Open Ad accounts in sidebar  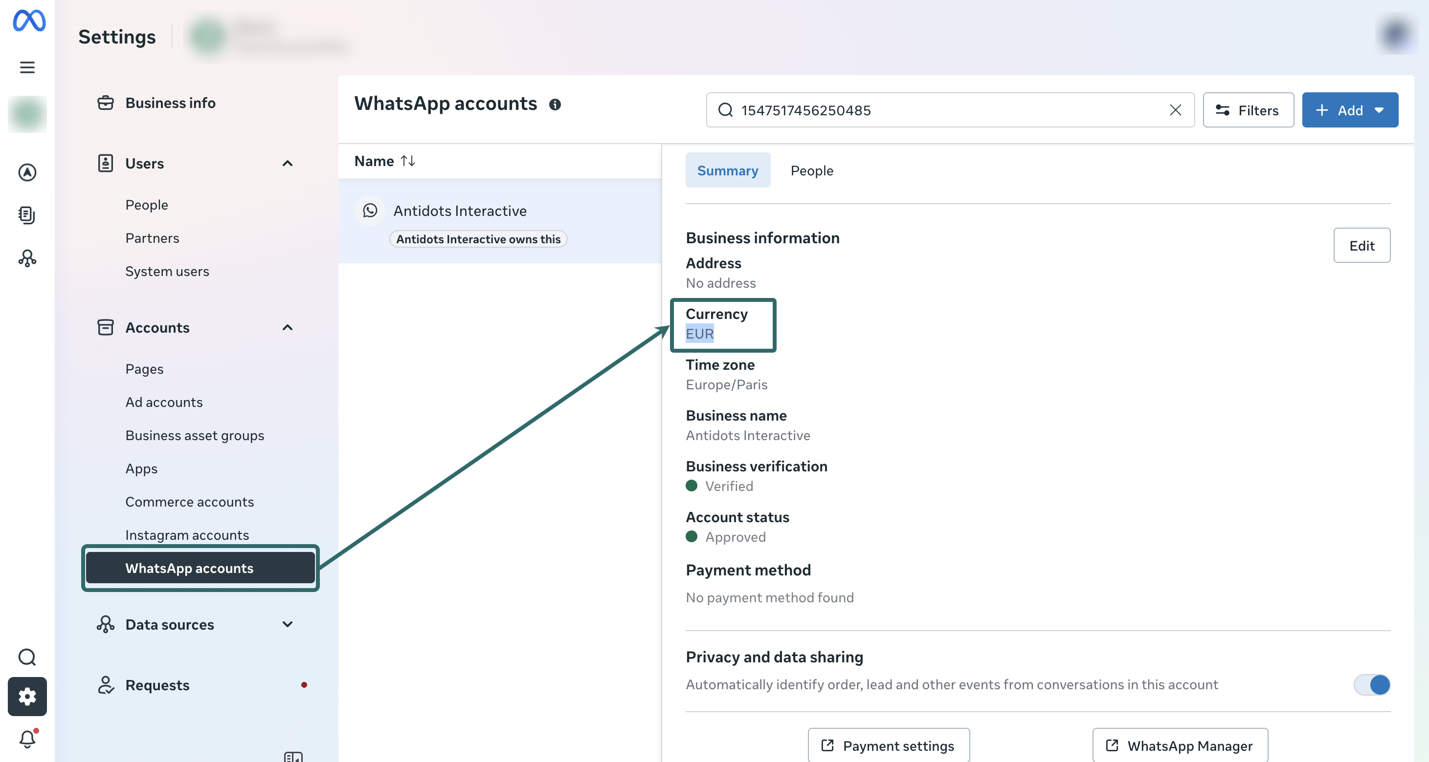(164, 402)
